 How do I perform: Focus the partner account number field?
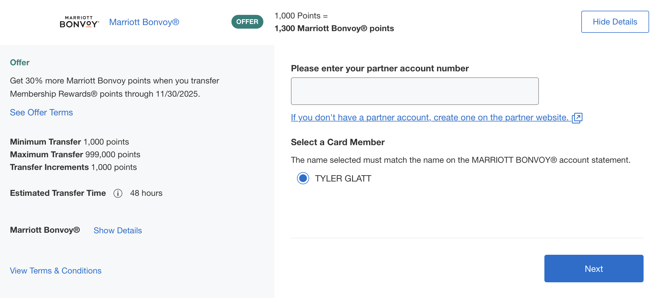tap(415, 91)
